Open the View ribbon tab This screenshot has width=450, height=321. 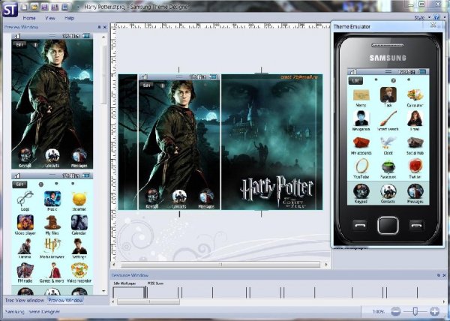coord(50,18)
